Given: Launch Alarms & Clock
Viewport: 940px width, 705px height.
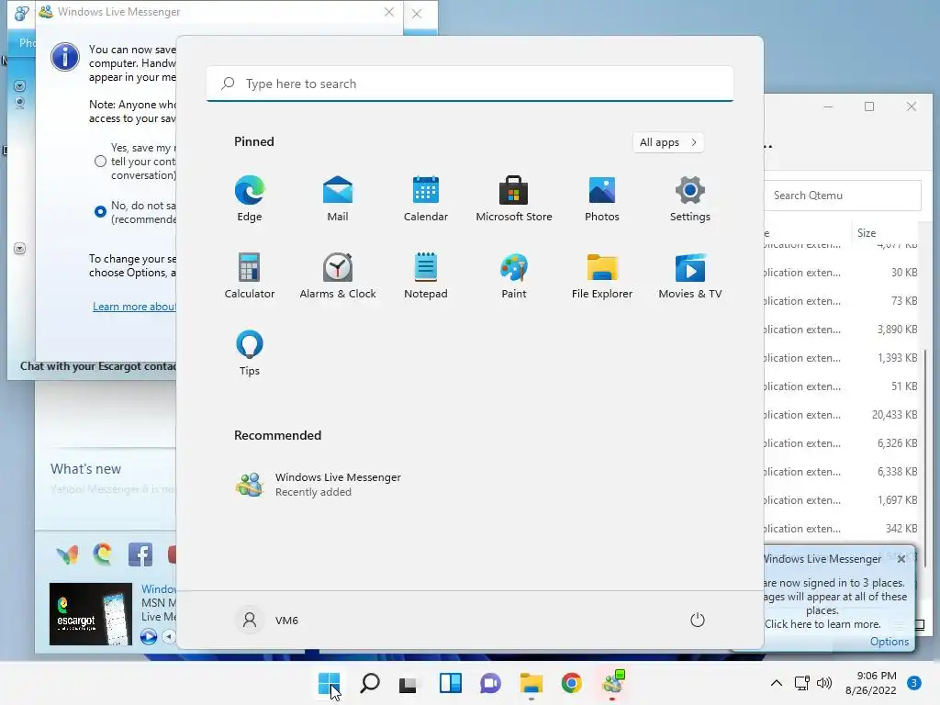Looking at the screenshot, I should click(338, 275).
